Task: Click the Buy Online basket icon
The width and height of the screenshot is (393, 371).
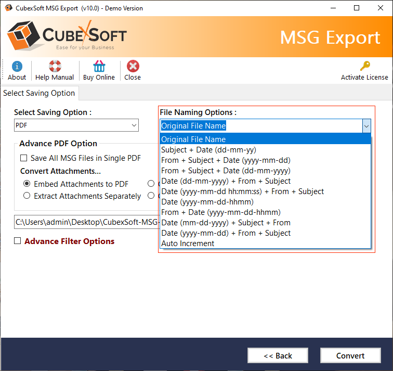Action: [x=99, y=66]
